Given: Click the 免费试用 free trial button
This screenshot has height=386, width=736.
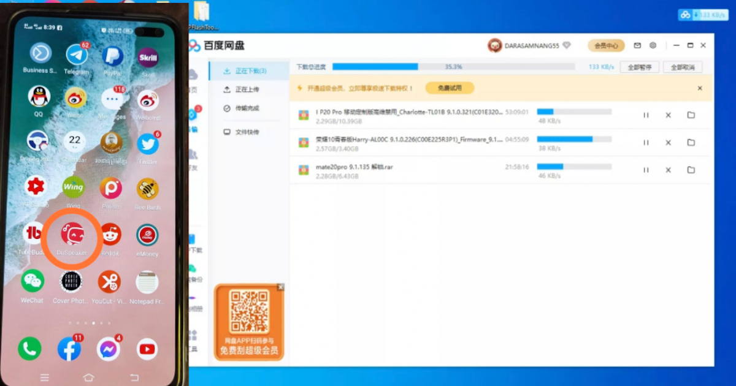Looking at the screenshot, I should pos(450,88).
